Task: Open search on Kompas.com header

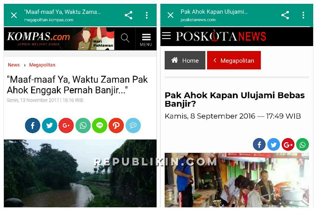Action: click(125, 38)
